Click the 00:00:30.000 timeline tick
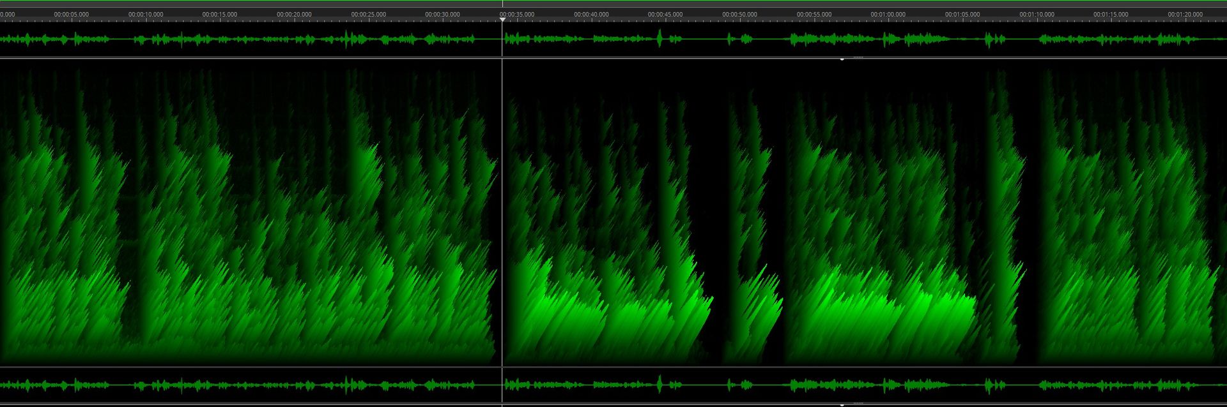Screen dimensions: 1227x407 click(x=442, y=14)
